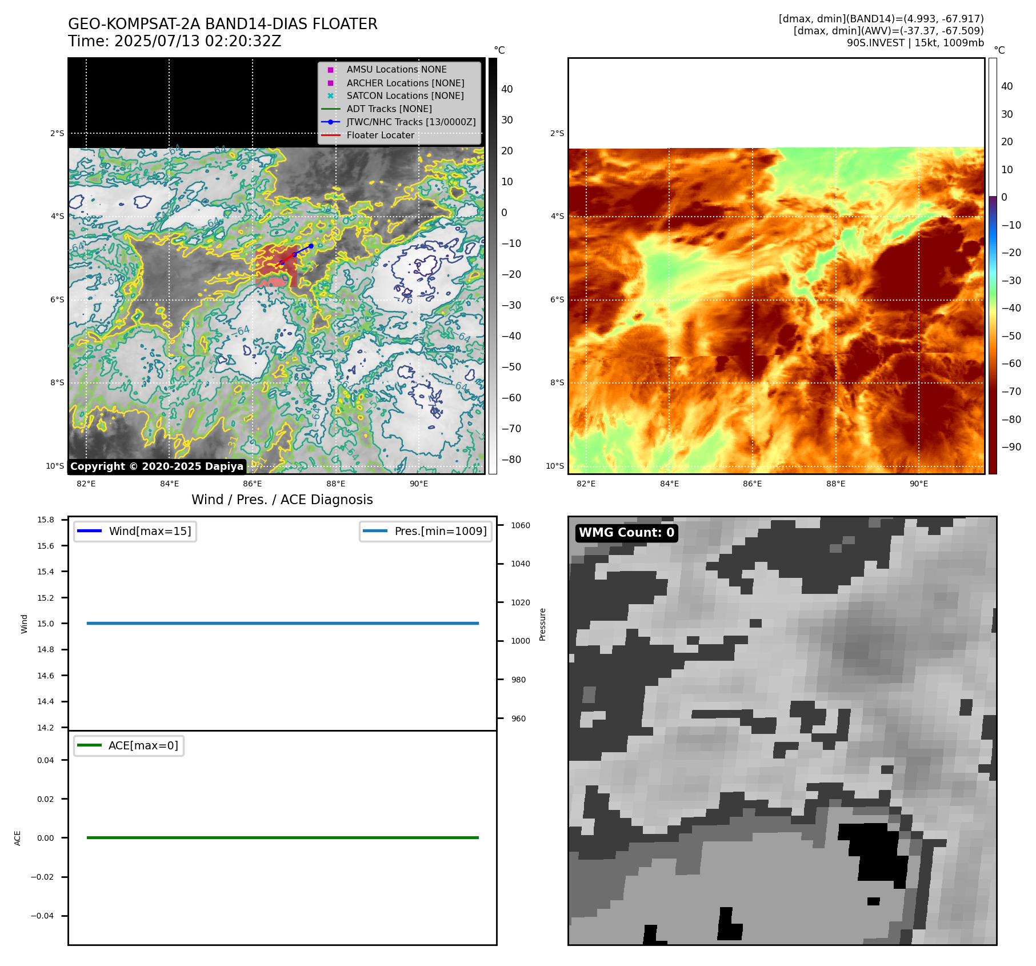Click the cyan SATCON Locations legend cross

(330, 96)
